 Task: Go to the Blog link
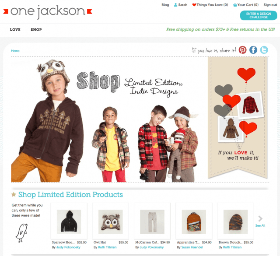(165, 5)
